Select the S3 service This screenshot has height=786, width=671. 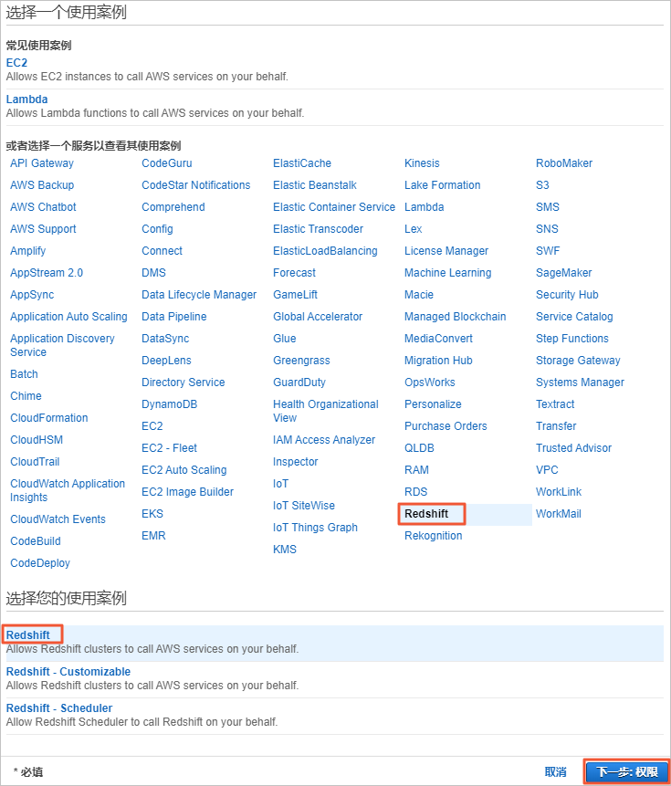[542, 185]
